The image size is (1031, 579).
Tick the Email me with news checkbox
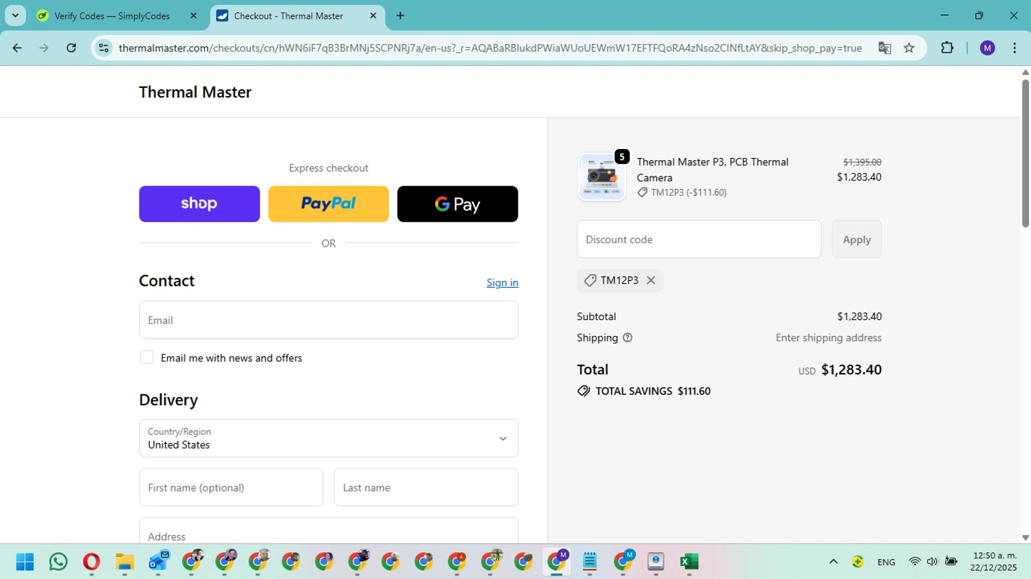pos(146,357)
